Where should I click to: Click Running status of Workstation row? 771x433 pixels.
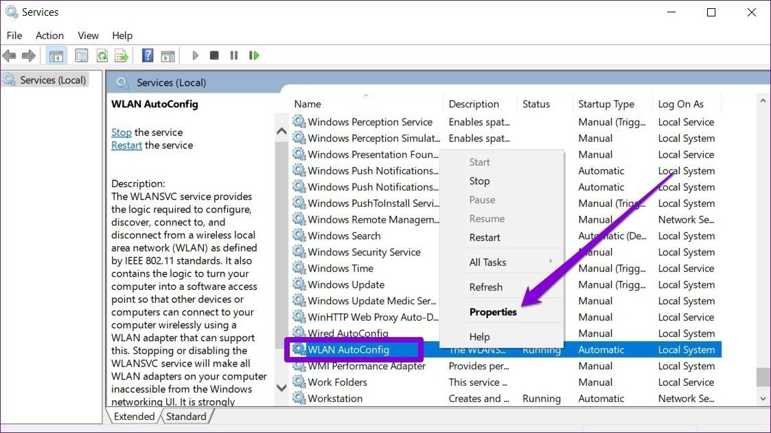[x=542, y=398]
